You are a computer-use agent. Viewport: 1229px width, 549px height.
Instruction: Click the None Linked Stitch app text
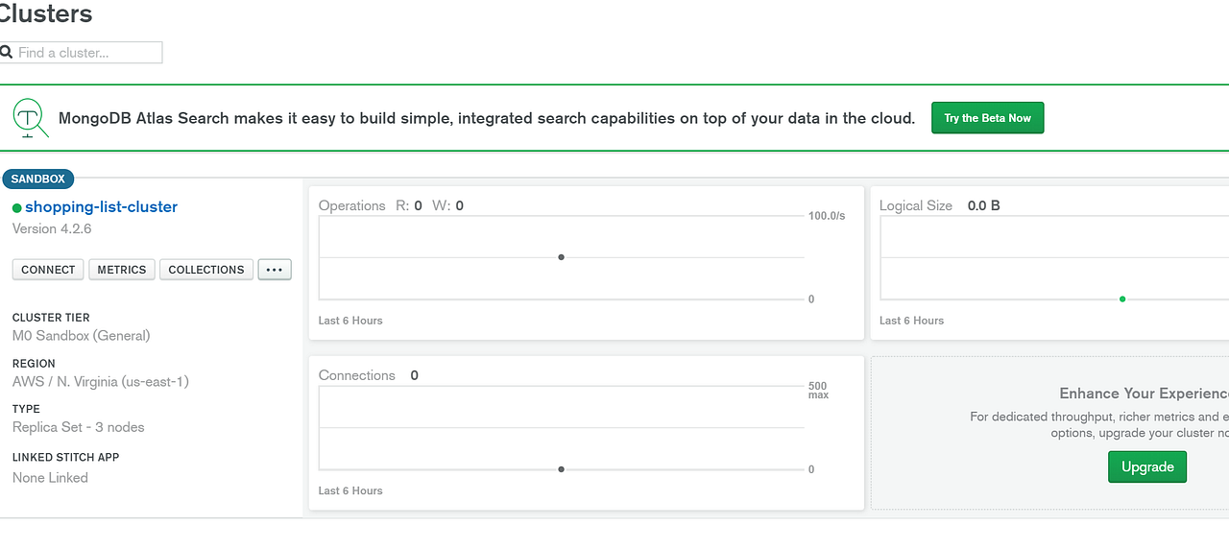coord(50,478)
